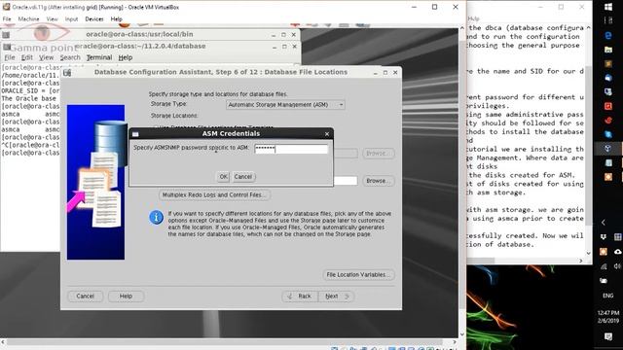Open VirtualBox Machine menu

pyautogui.click(x=28, y=19)
